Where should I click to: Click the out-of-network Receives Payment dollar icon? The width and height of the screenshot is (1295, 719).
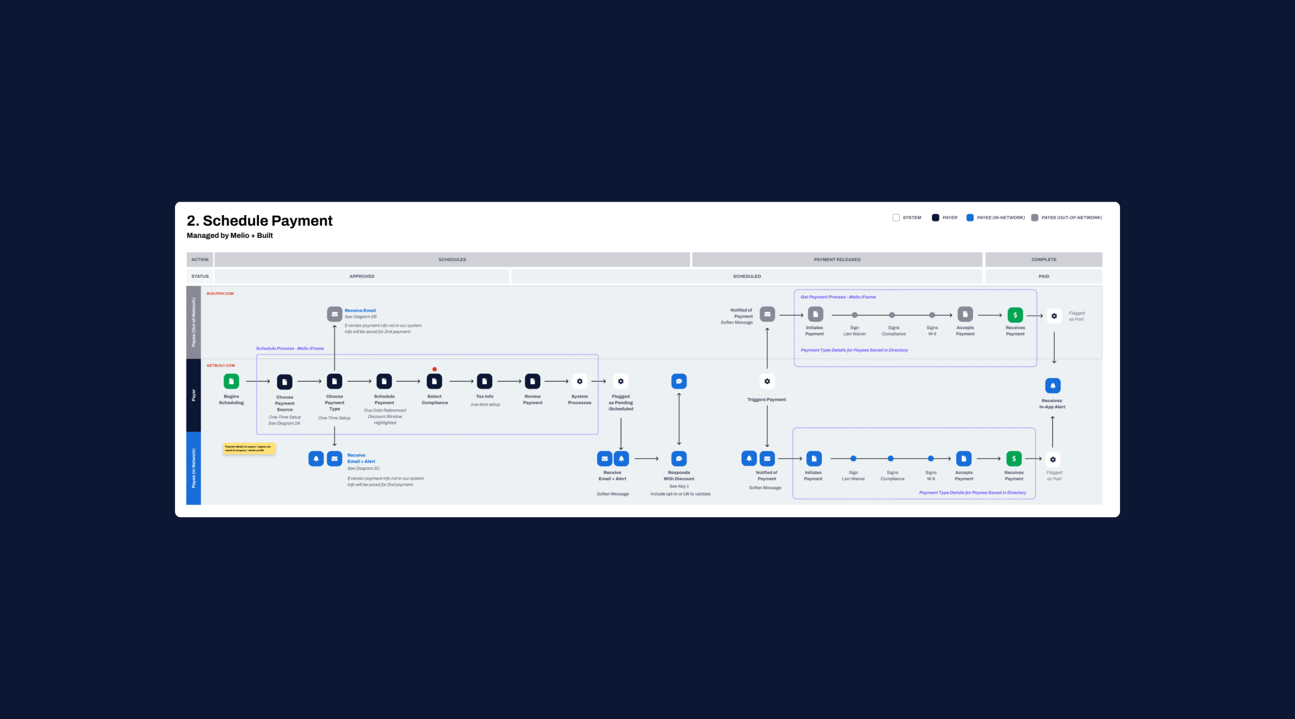tap(1015, 315)
